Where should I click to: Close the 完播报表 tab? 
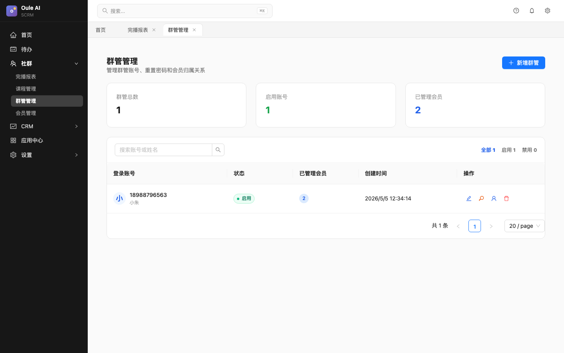pos(154,30)
